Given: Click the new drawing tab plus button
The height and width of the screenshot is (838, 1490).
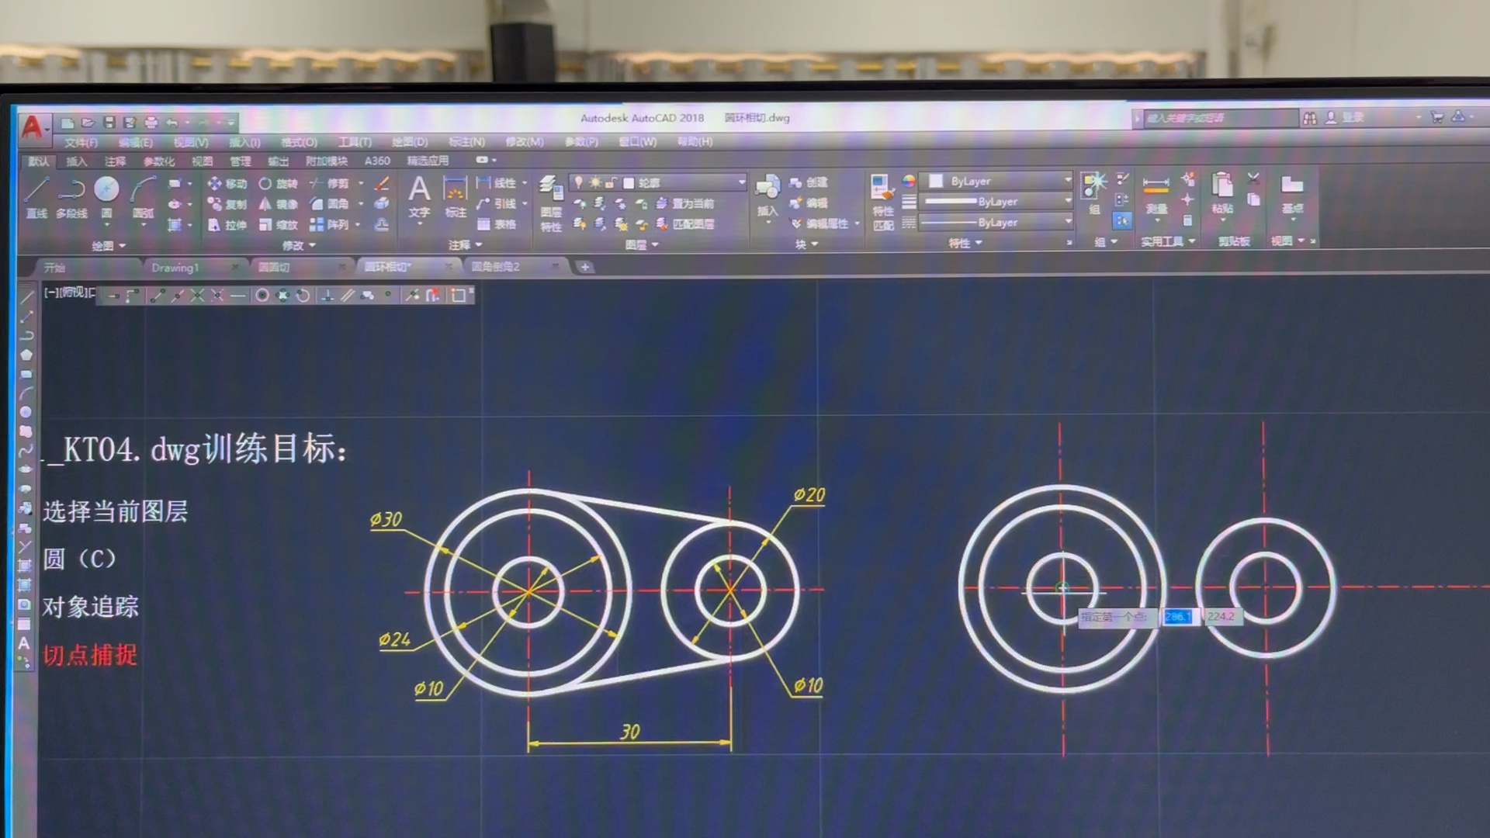Looking at the screenshot, I should click(x=584, y=267).
